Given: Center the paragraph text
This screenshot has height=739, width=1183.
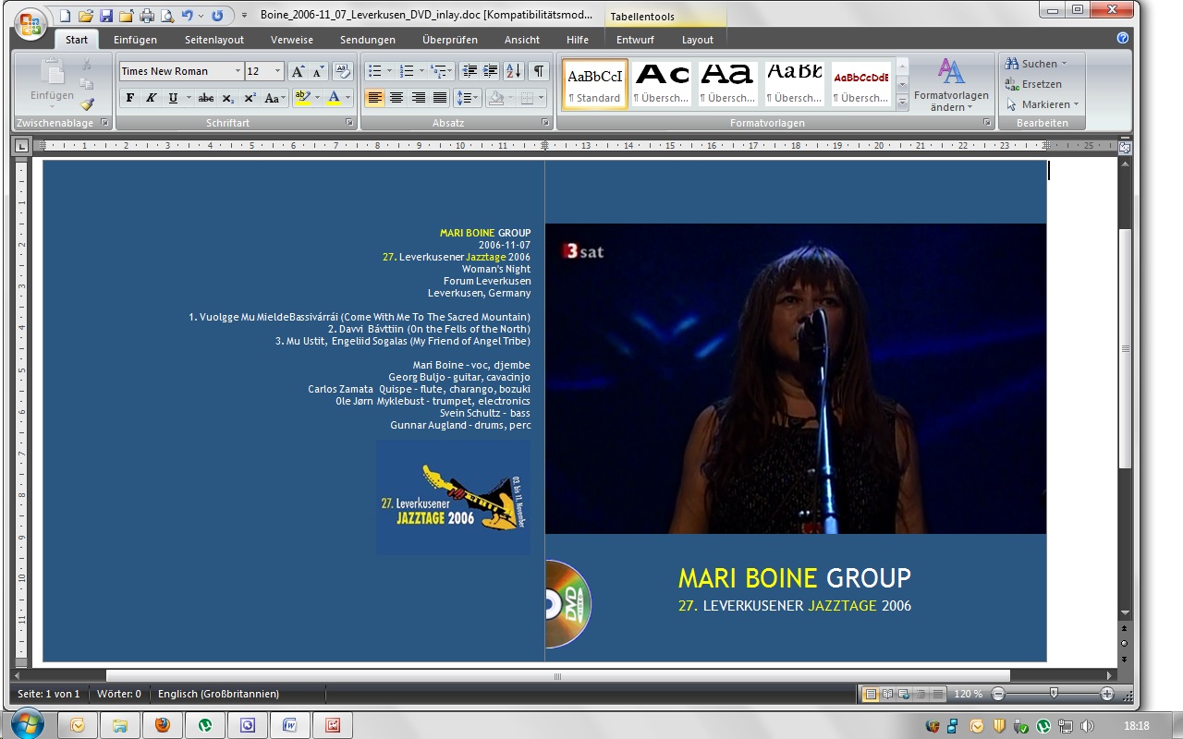Looking at the screenshot, I should (396, 98).
